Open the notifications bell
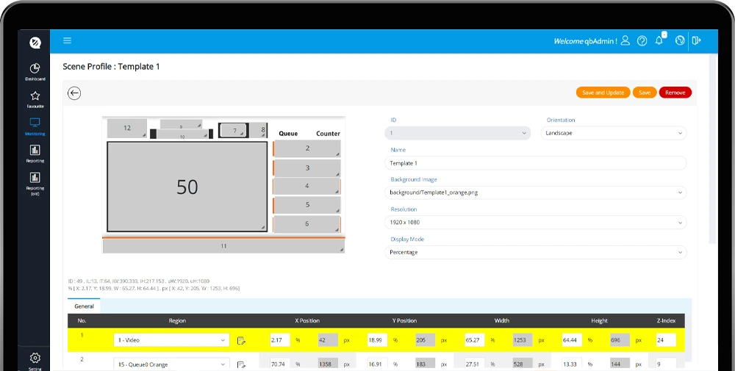This screenshot has height=371, width=735. tap(659, 40)
